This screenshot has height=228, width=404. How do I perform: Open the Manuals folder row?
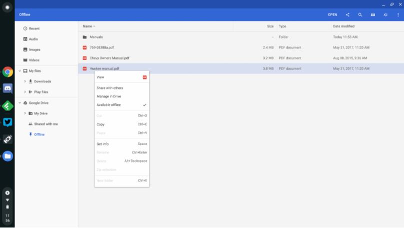pos(97,37)
